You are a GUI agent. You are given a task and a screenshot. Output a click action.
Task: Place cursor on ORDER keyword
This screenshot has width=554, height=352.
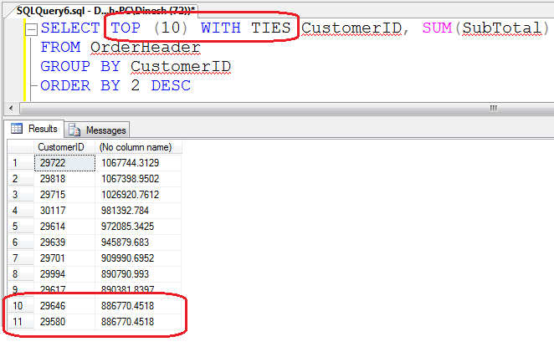65,86
